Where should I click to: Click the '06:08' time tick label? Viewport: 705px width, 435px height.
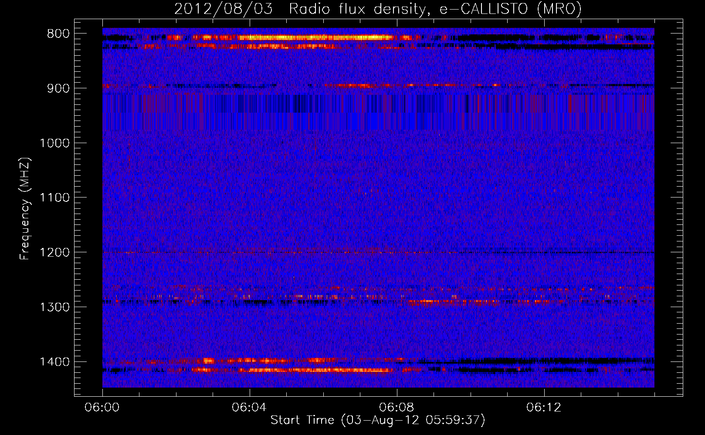click(x=397, y=408)
